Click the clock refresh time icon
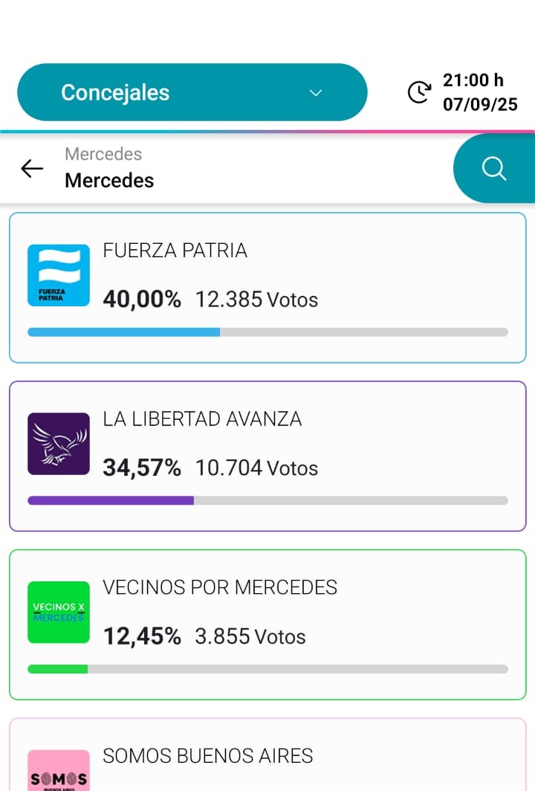Viewport: 535px width, 791px height. 419,92
